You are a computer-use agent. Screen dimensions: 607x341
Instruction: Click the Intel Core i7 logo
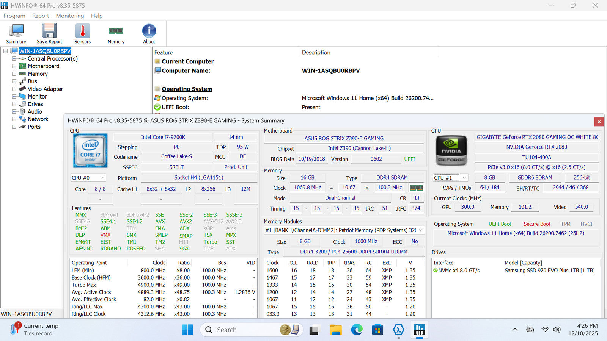tap(90, 150)
